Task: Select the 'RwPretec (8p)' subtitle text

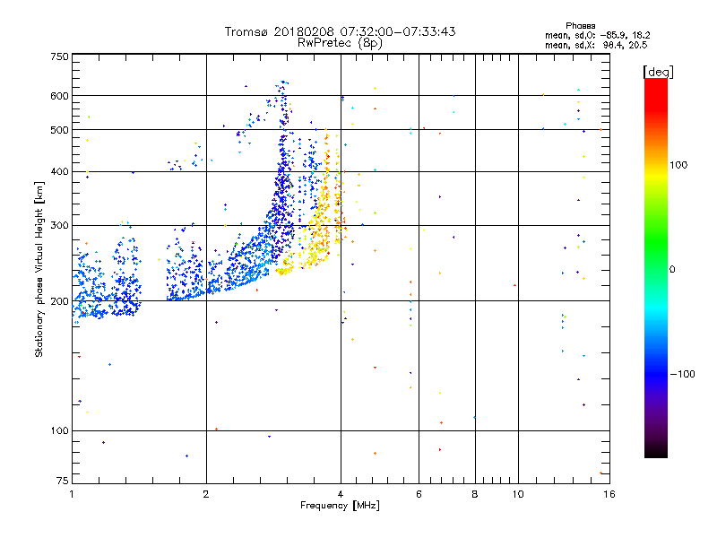Action: coord(340,43)
